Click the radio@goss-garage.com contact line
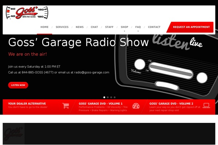The image size is (218, 145). pyautogui.click(x=58, y=72)
